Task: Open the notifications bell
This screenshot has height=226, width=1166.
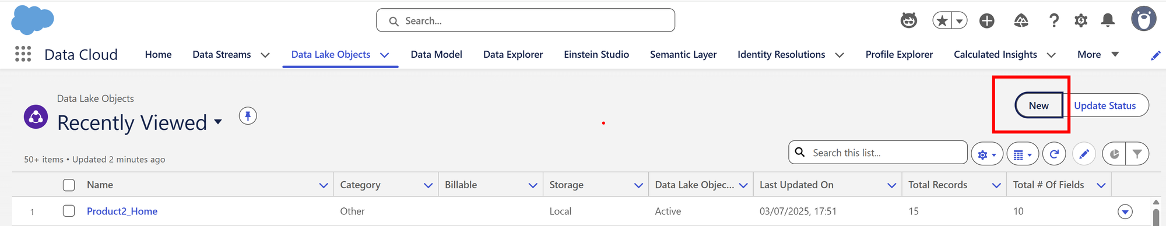Action: (x=1108, y=21)
